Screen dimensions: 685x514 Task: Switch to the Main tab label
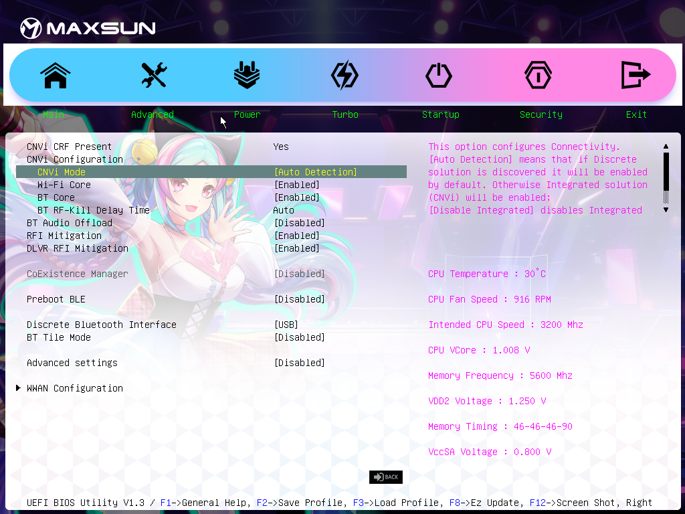54,114
